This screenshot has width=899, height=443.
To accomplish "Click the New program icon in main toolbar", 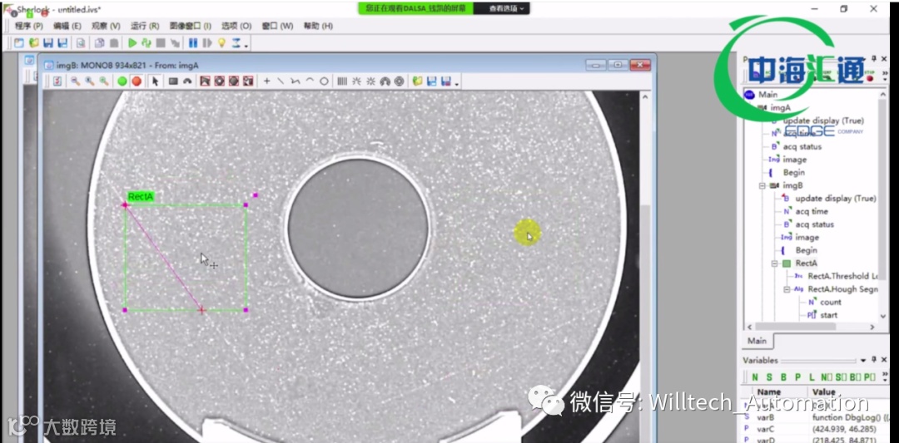I will 19,43.
